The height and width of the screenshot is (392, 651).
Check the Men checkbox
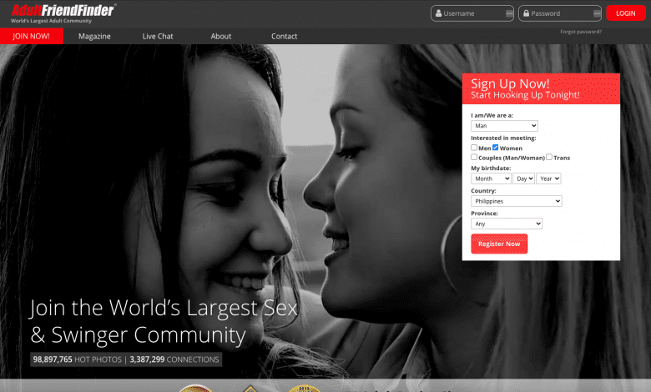pos(474,148)
